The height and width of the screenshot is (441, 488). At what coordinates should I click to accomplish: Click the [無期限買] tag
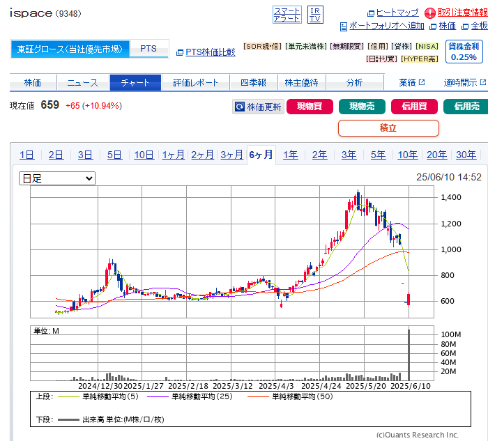coord(347,47)
